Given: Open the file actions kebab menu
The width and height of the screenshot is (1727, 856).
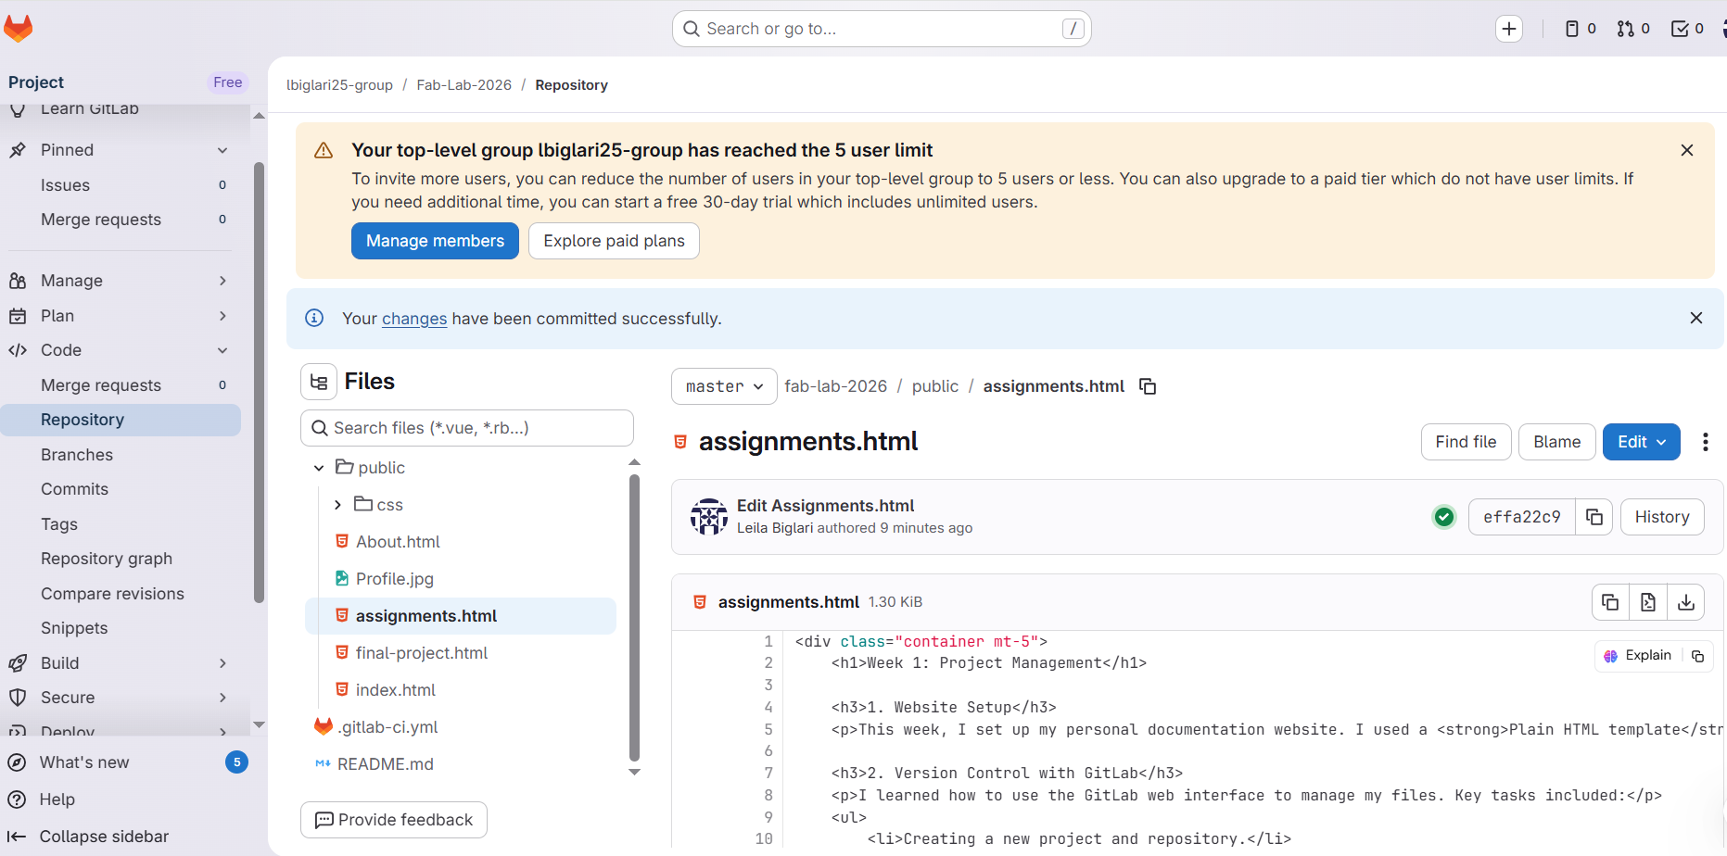Looking at the screenshot, I should pos(1706,442).
